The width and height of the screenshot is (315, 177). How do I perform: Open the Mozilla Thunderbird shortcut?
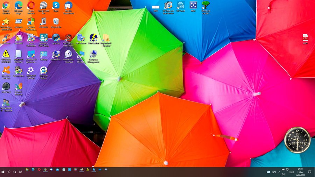tap(69, 8)
